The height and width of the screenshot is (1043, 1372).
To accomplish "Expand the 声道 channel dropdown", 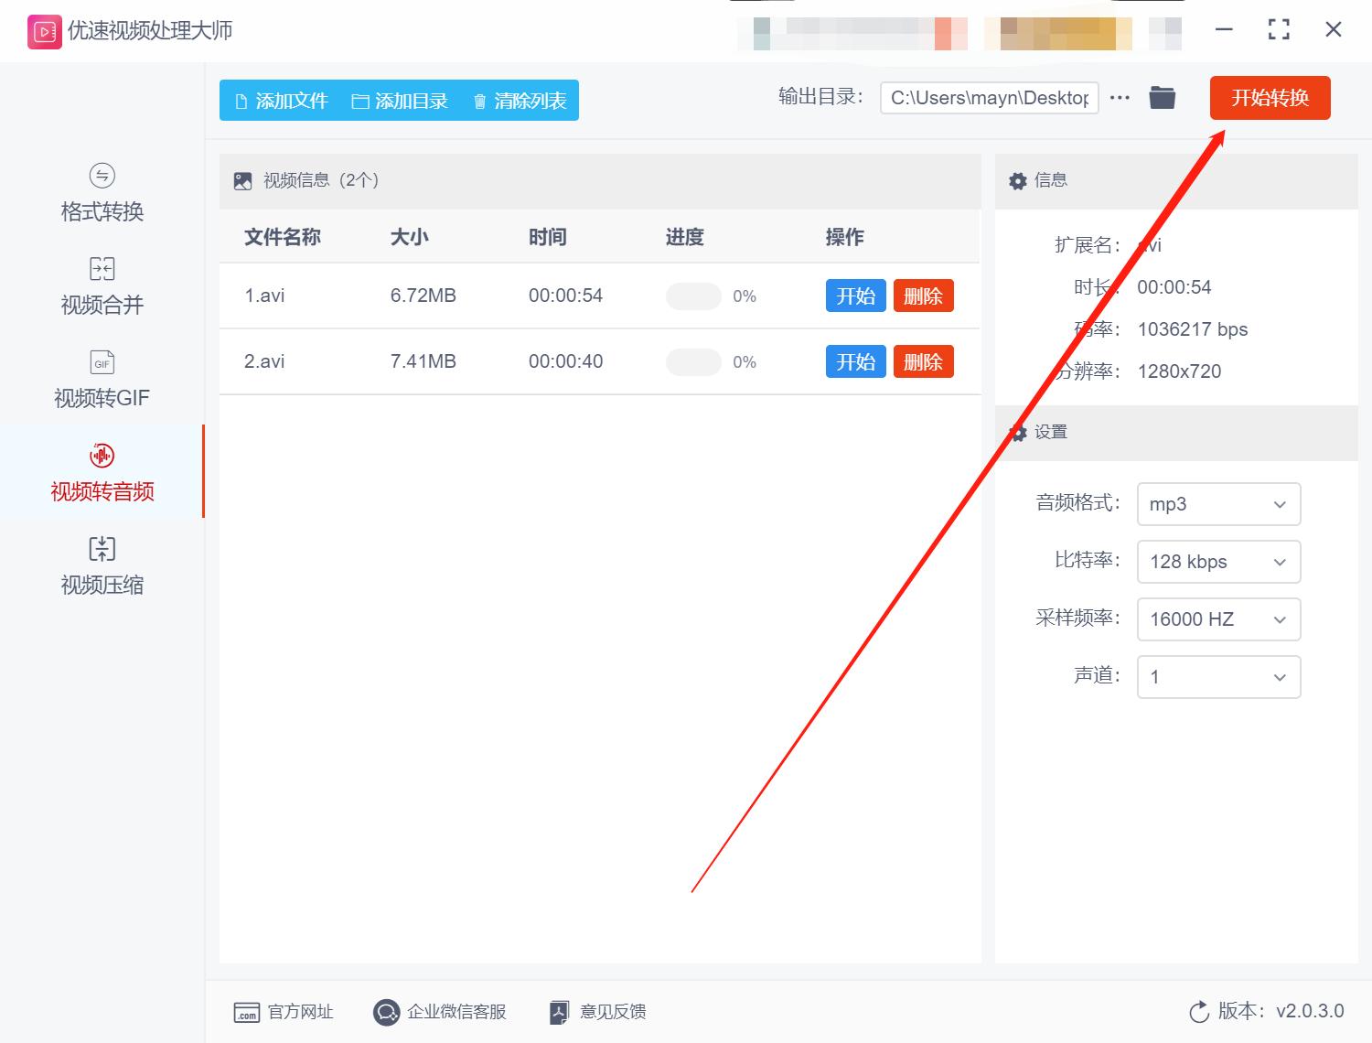I will [1218, 677].
